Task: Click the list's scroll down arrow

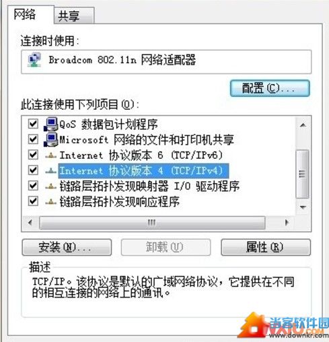Action: coord(303,207)
